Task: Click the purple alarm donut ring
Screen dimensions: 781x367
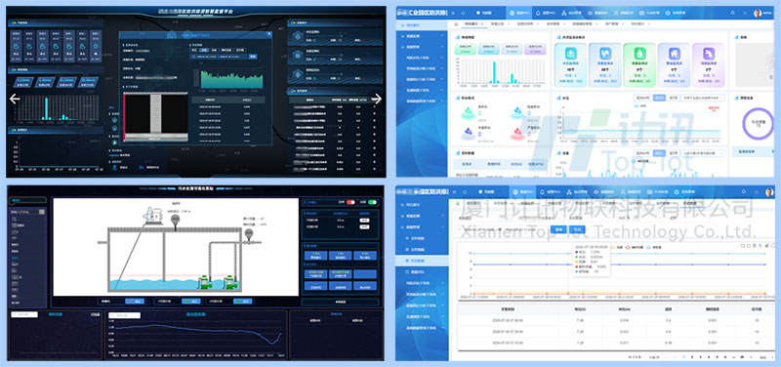Action: tap(759, 123)
